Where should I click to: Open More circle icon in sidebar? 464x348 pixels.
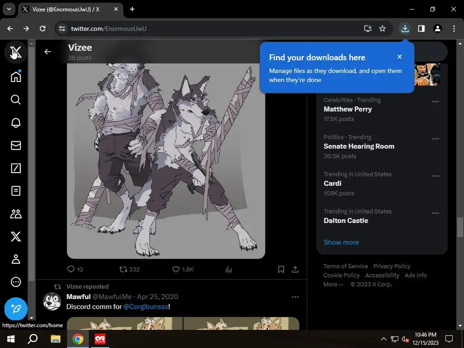tap(16, 282)
